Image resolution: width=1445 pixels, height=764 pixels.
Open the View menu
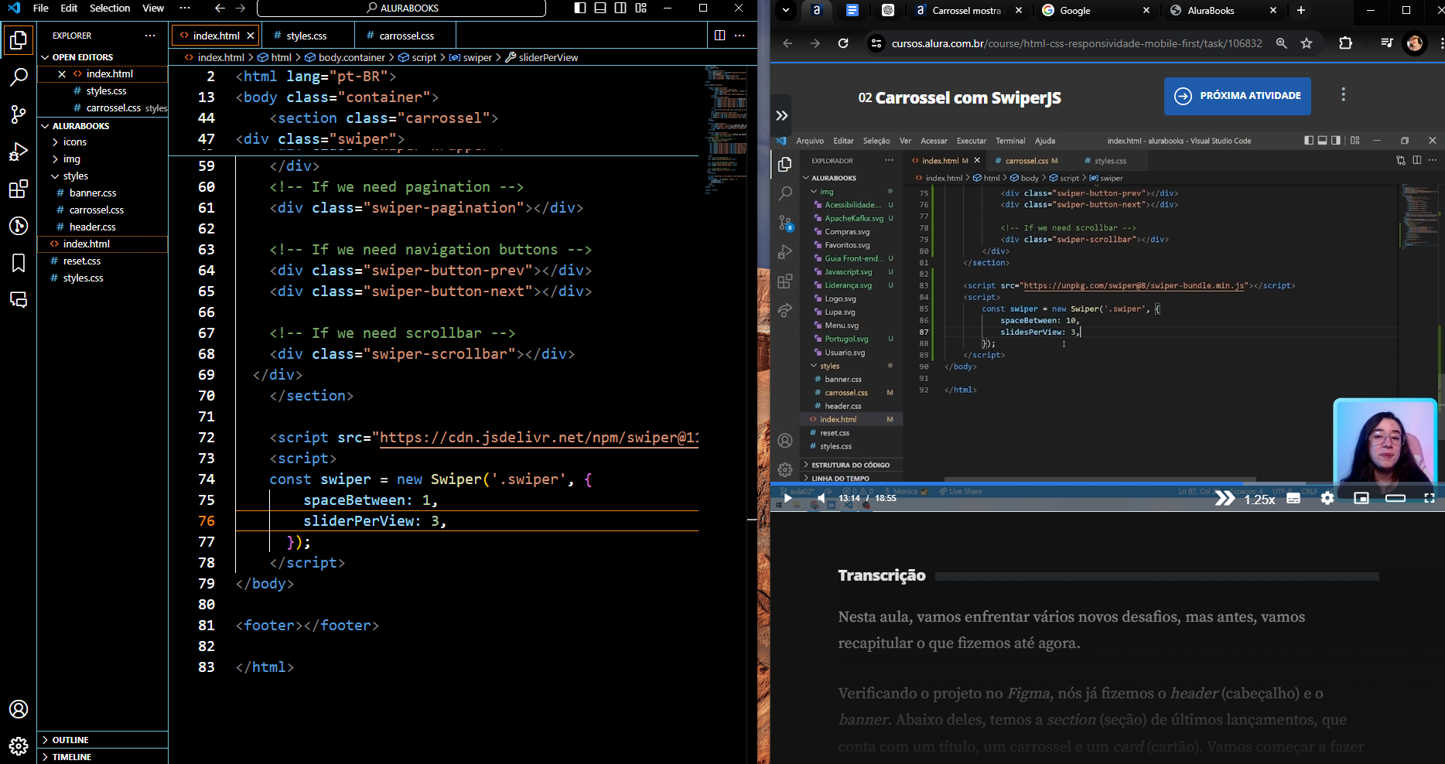click(x=153, y=8)
